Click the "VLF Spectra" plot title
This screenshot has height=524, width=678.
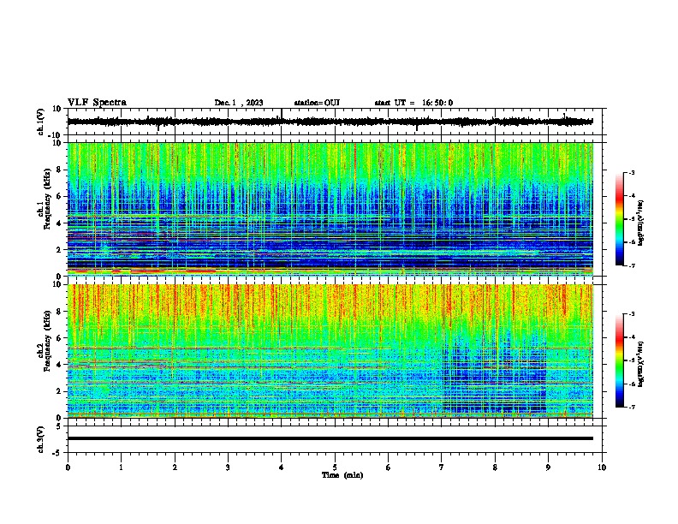97,102
